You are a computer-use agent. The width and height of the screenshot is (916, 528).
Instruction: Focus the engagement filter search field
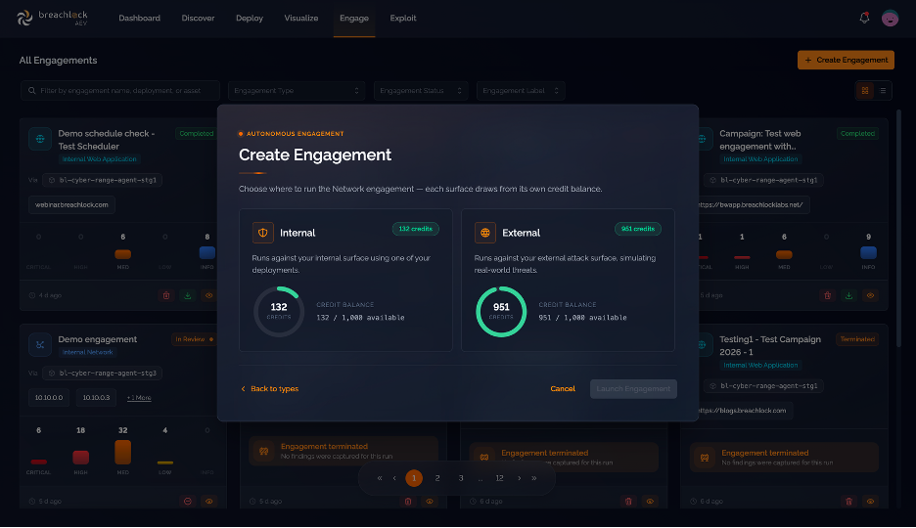pyautogui.click(x=120, y=90)
